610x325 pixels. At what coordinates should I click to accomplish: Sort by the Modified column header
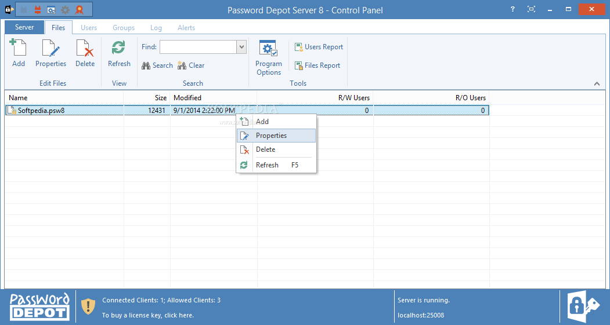pyautogui.click(x=214, y=98)
